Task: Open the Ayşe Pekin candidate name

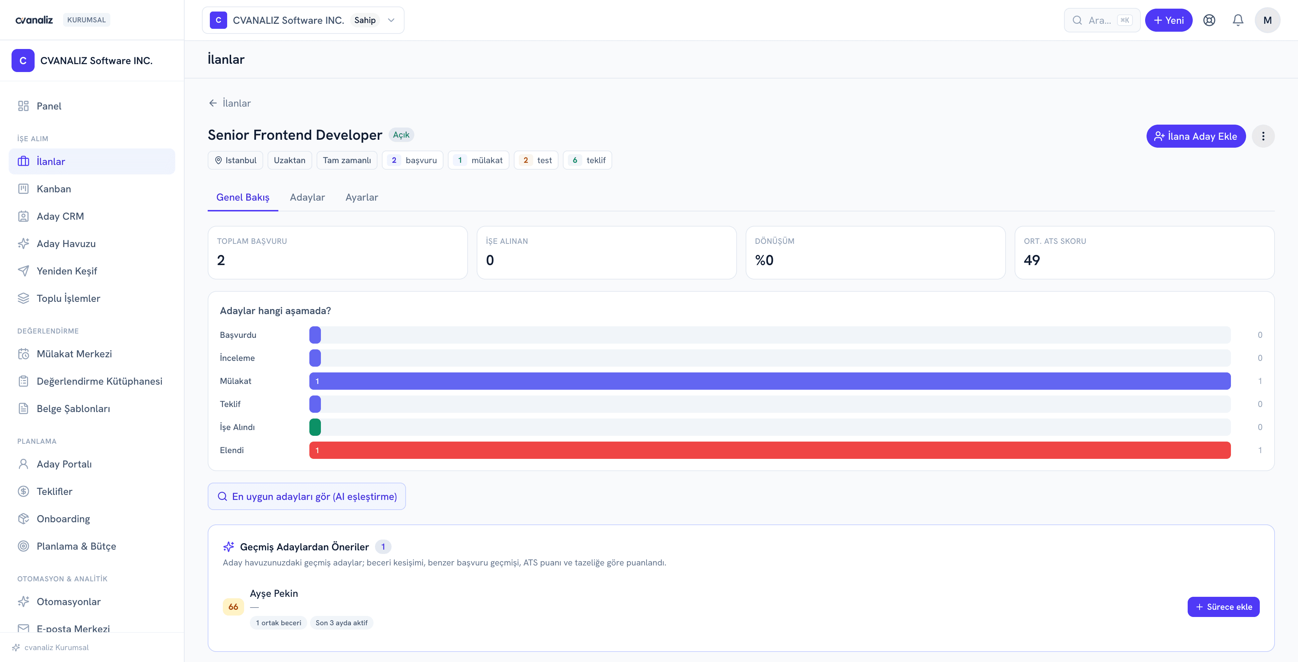Action: tap(274, 594)
